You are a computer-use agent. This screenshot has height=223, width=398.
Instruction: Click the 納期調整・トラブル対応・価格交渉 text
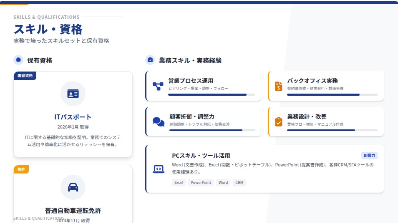tap(199, 124)
